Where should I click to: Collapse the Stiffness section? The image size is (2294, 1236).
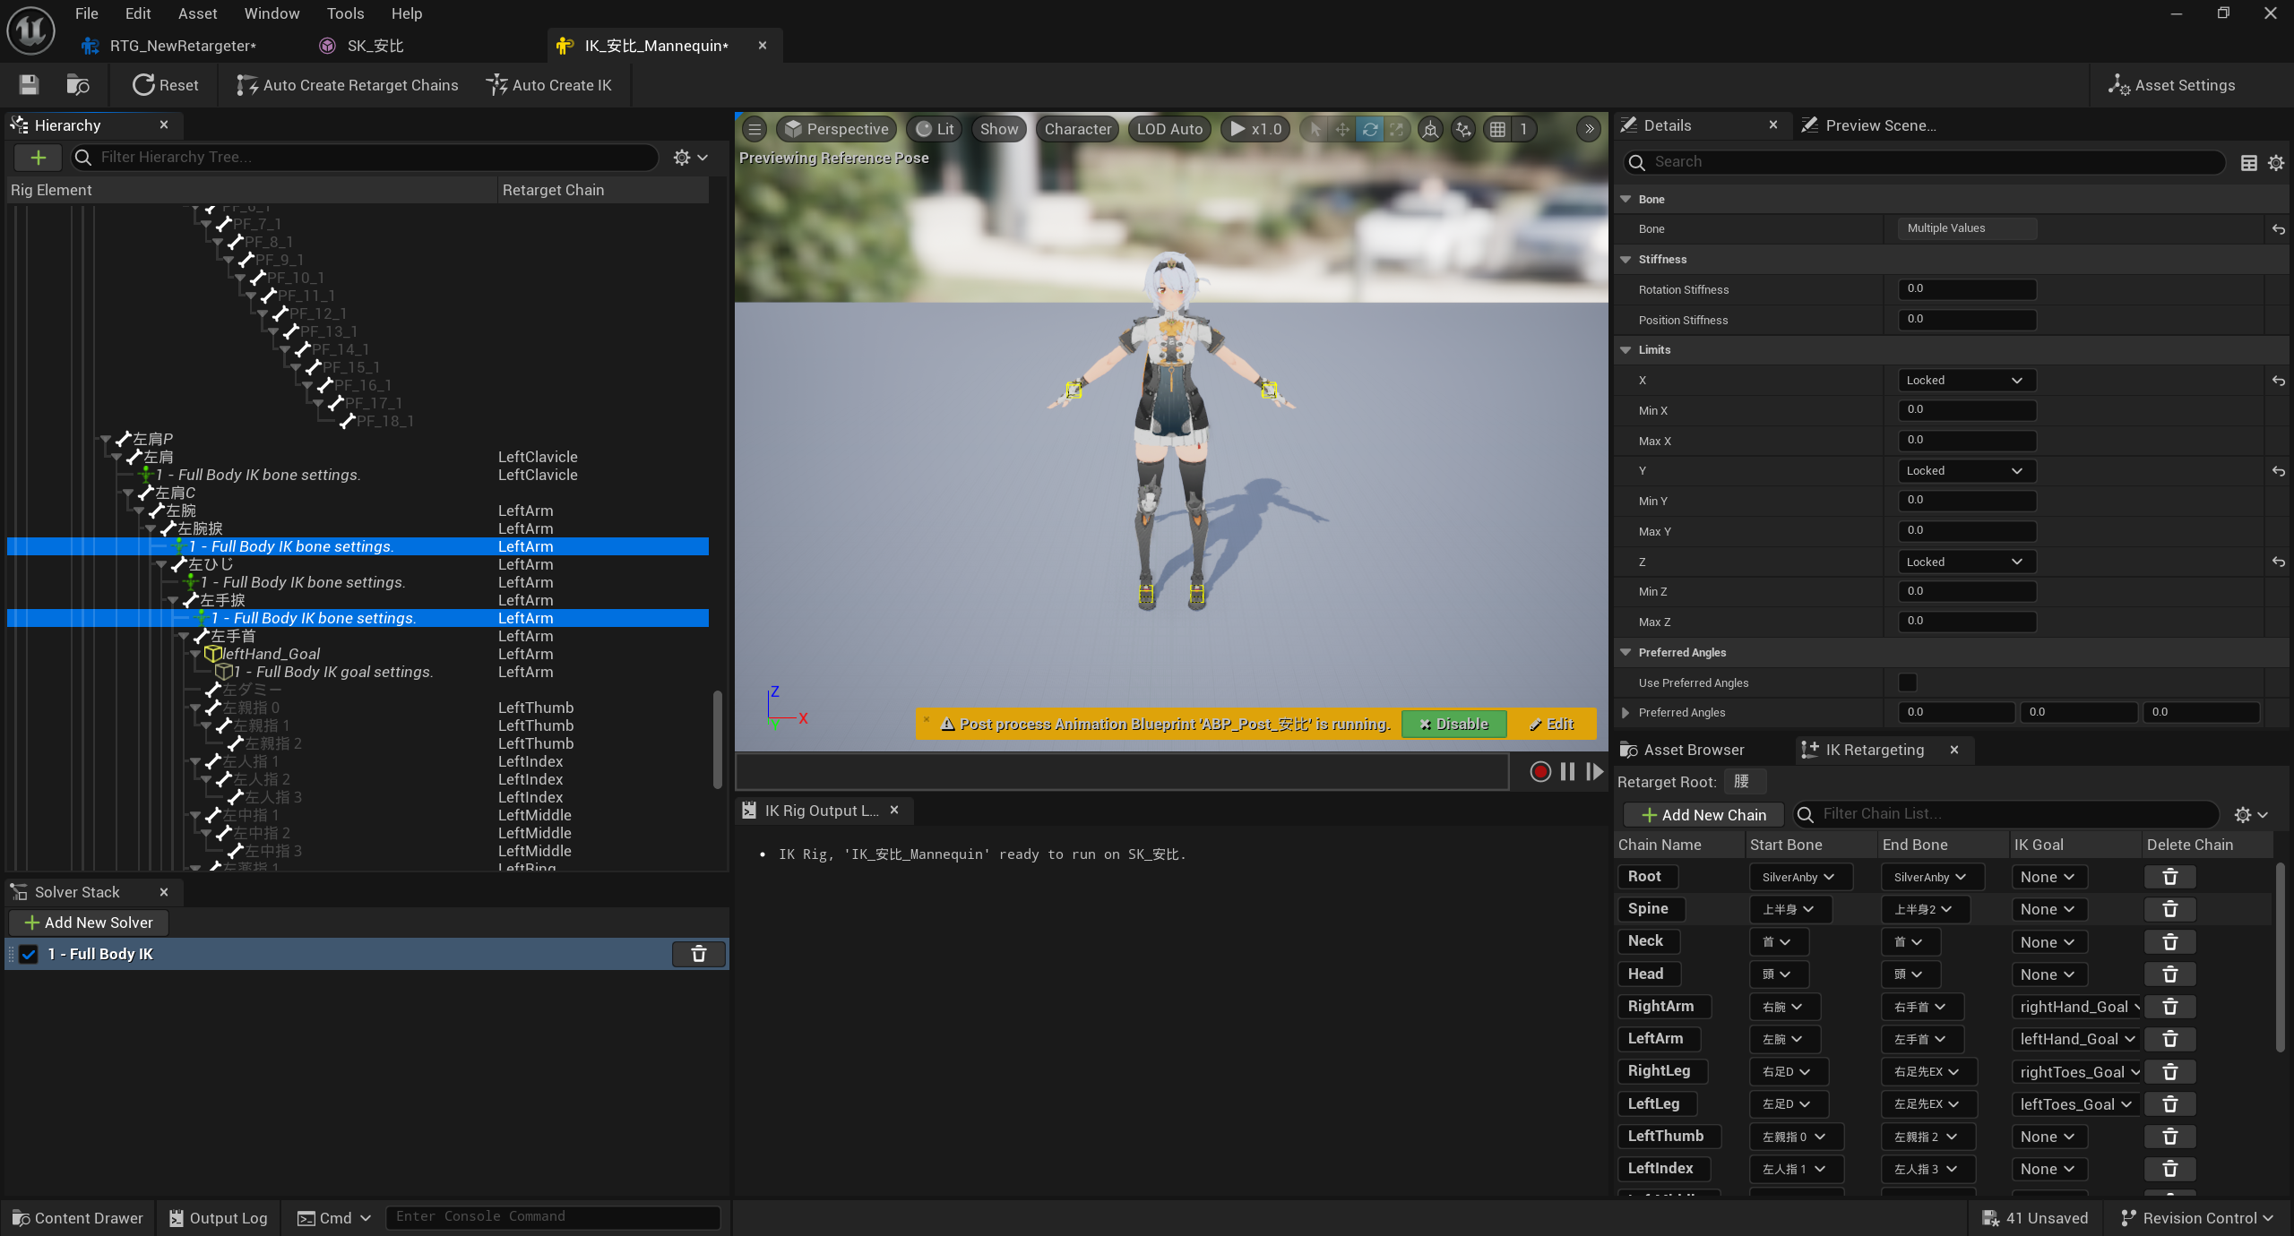pos(1626,259)
